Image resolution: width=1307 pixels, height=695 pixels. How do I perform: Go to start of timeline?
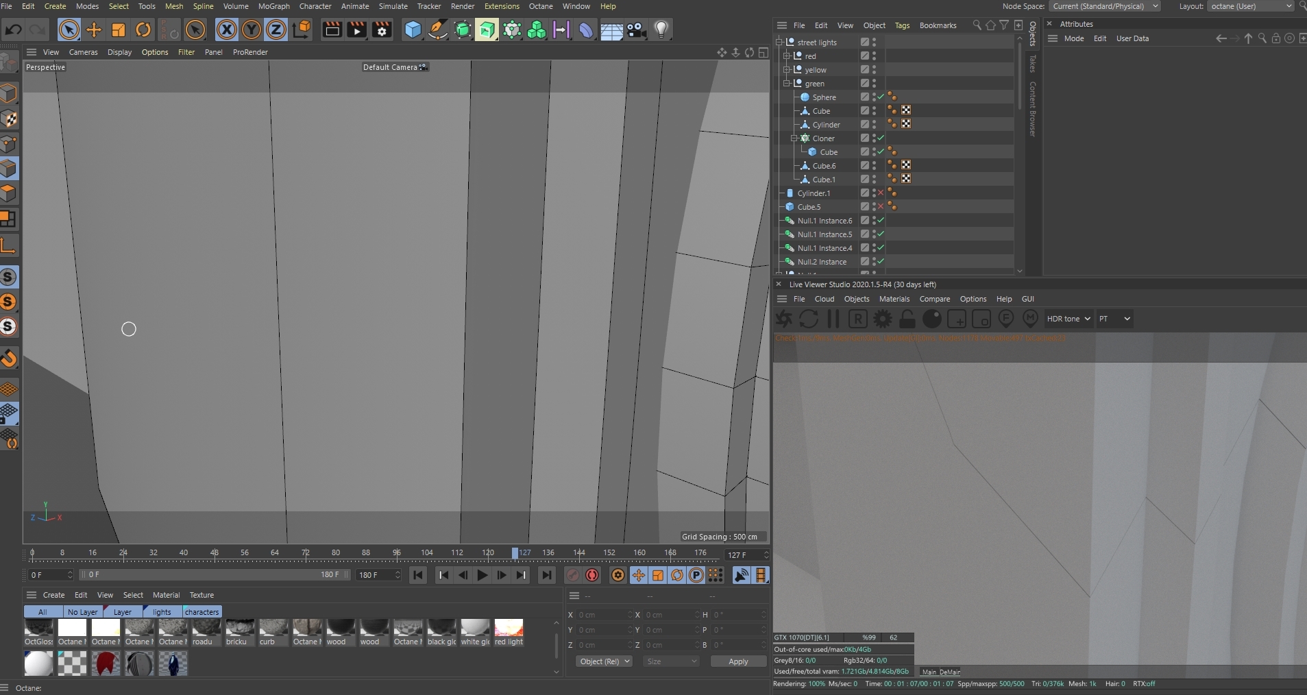tap(418, 575)
